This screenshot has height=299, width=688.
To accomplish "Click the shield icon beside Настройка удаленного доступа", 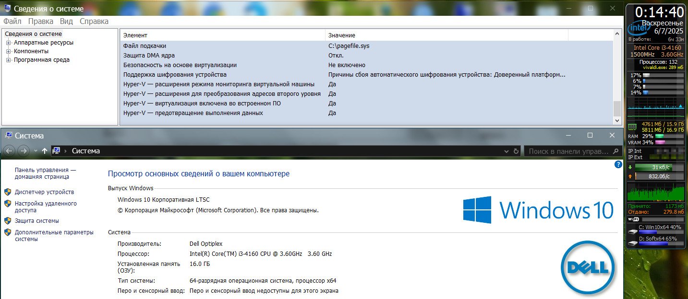I will (8, 203).
